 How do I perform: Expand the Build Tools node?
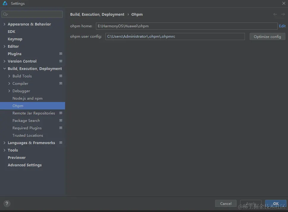[9, 76]
